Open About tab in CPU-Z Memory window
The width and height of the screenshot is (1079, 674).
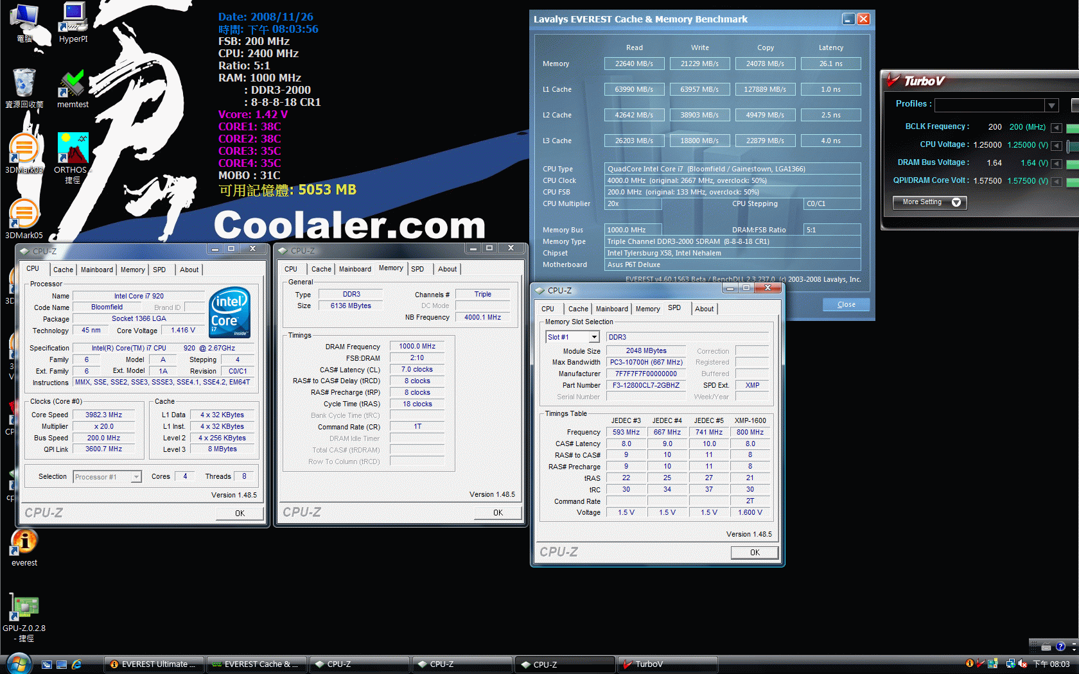coord(448,269)
